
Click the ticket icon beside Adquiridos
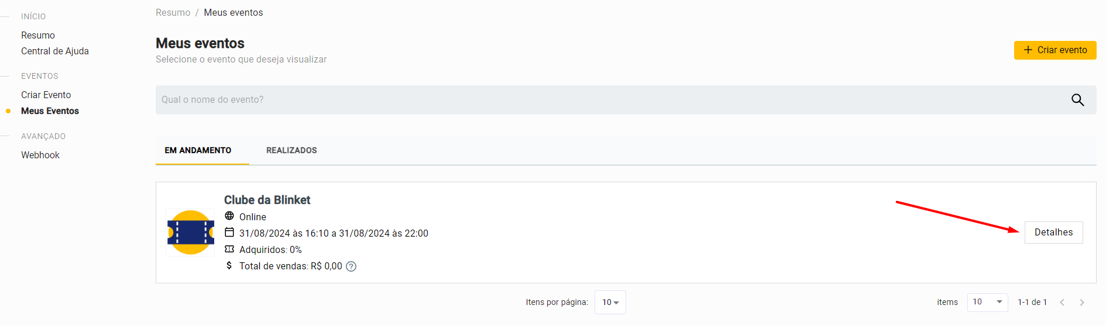[x=229, y=249]
